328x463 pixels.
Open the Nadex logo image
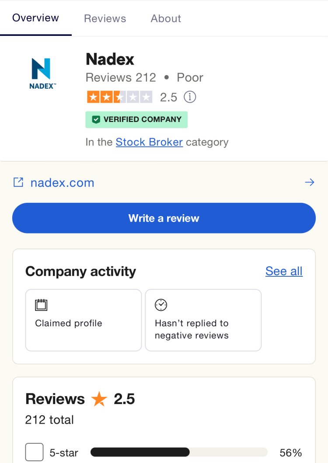42,73
